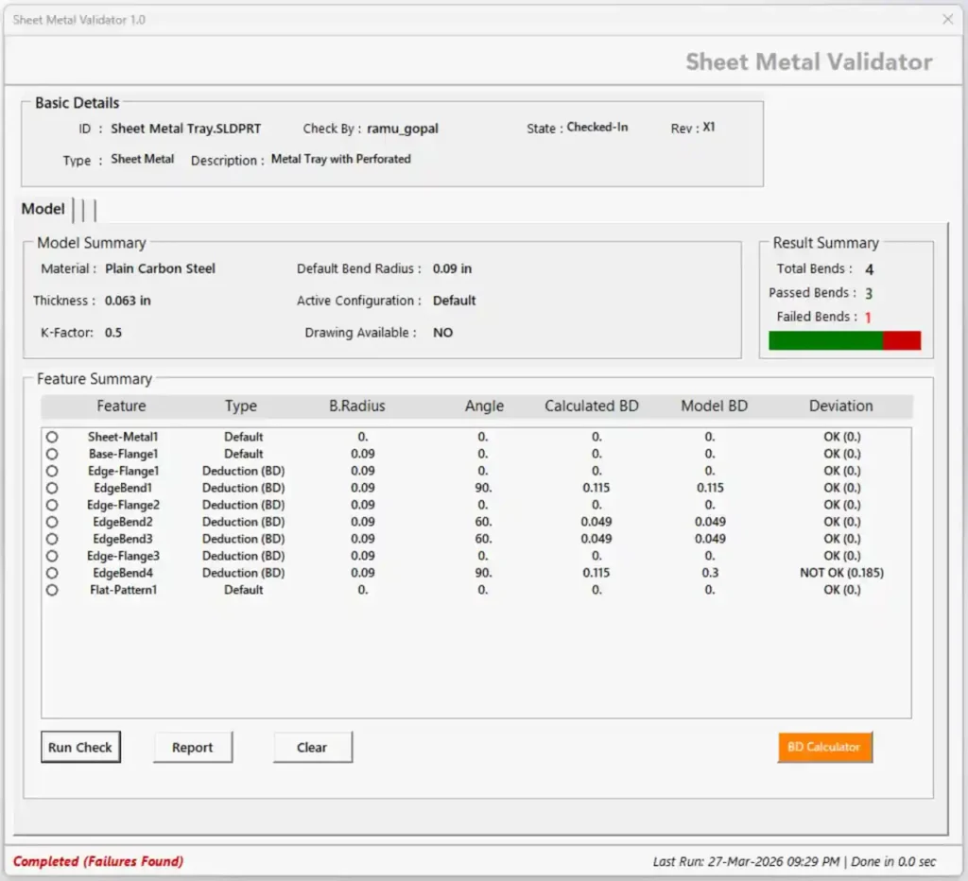Launch the BD Calculator
The height and width of the screenshot is (881, 968).
(824, 747)
